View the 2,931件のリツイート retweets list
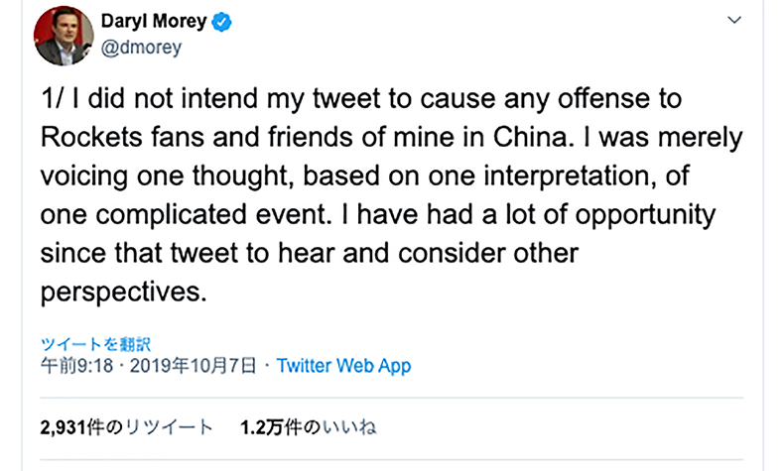Image resolution: width=784 pixels, height=471 pixels. [126, 428]
